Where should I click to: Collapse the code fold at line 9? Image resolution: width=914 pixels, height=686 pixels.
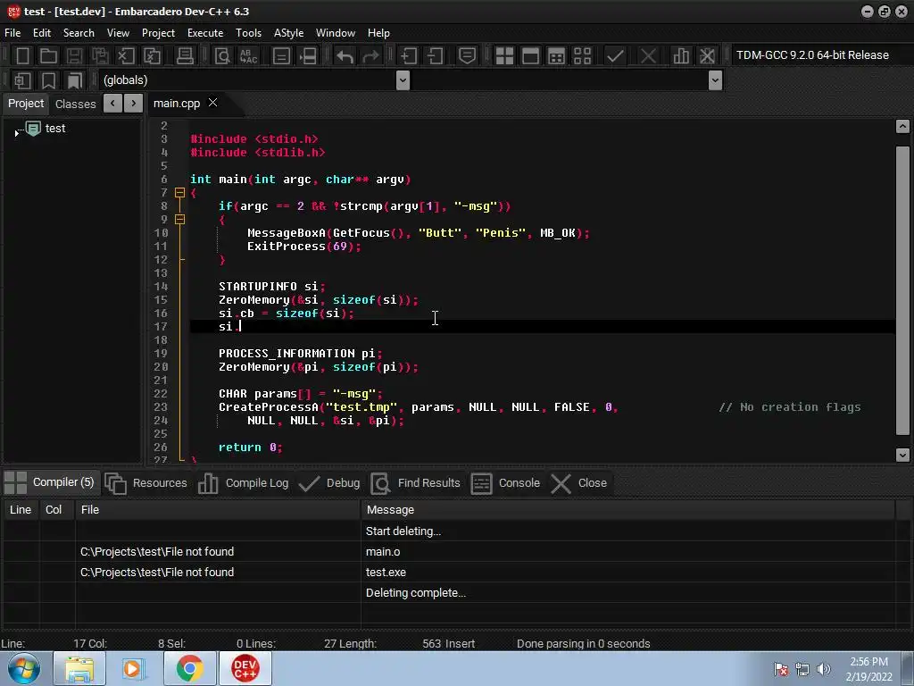point(179,220)
